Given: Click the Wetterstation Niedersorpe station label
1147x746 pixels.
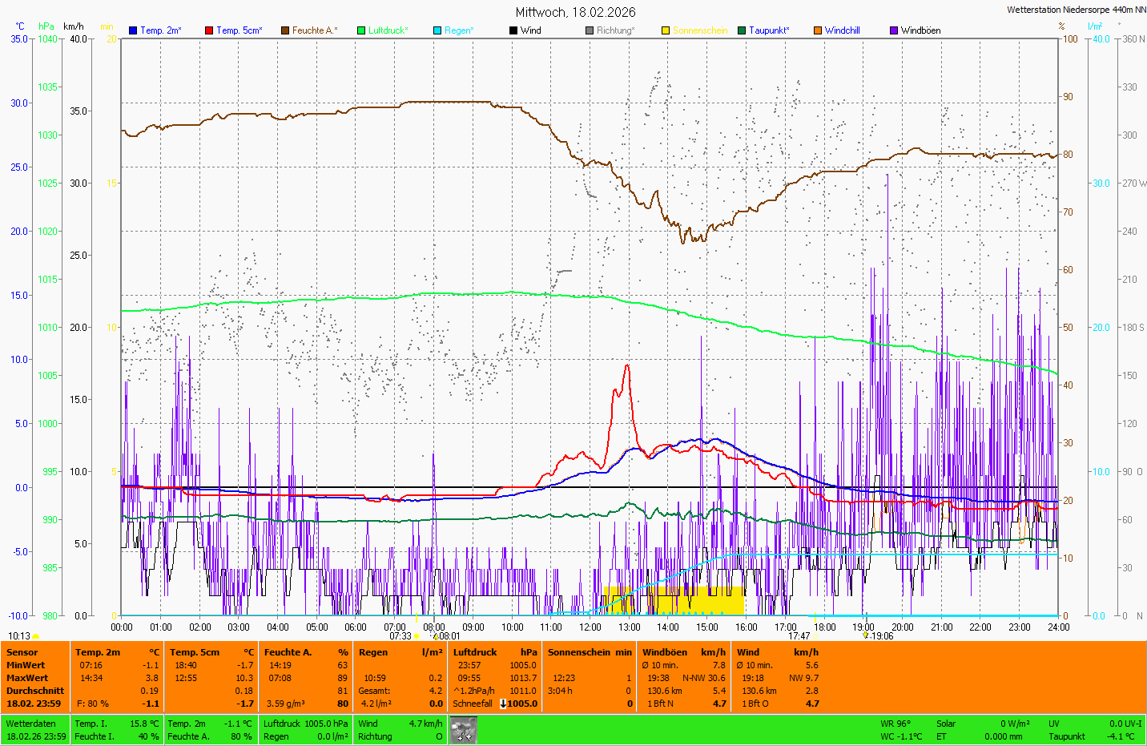Looking at the screenshot, I should tap(1076, 10).
